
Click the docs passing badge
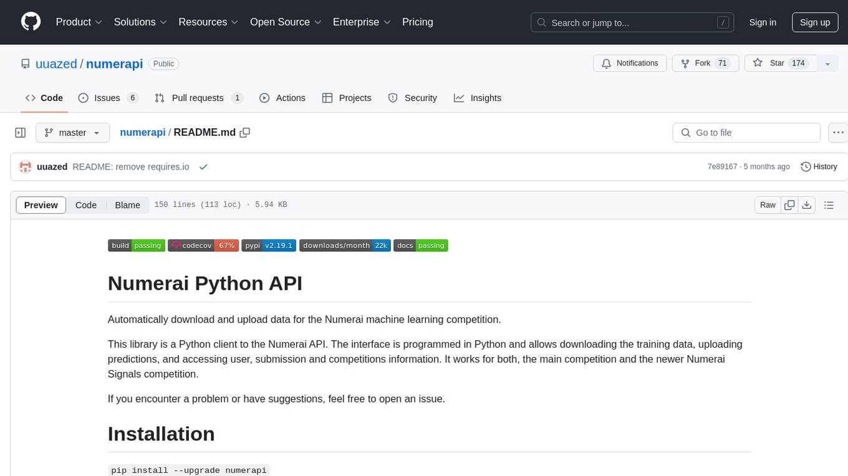coord(421,245)
